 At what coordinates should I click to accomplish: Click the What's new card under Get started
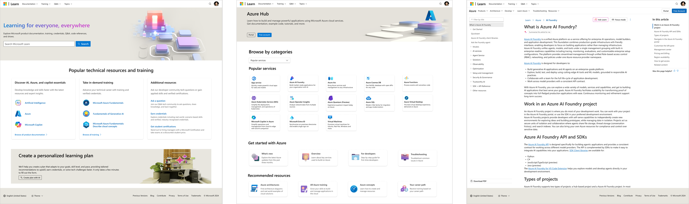268,158
